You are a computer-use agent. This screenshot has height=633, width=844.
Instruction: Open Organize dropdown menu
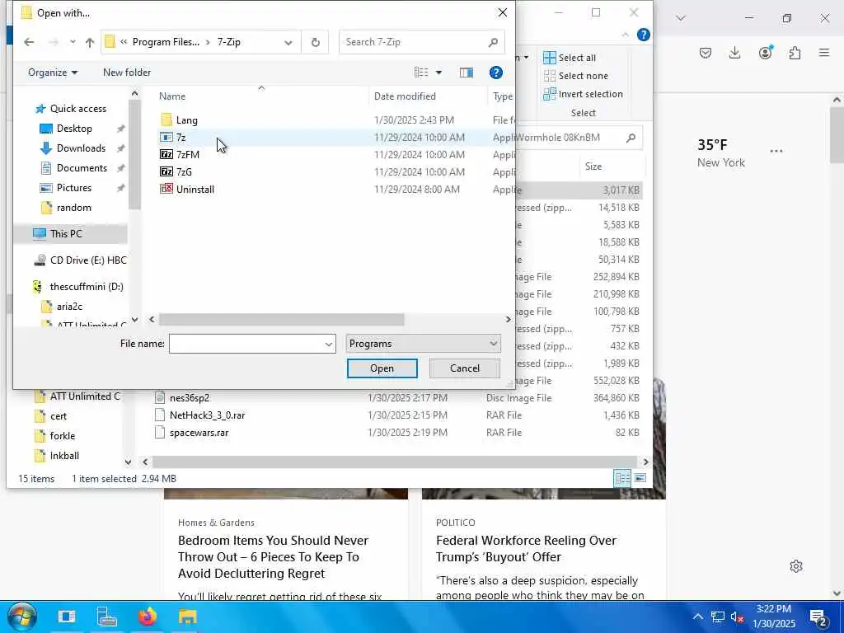pyautogui.click(x=53, y=73)
